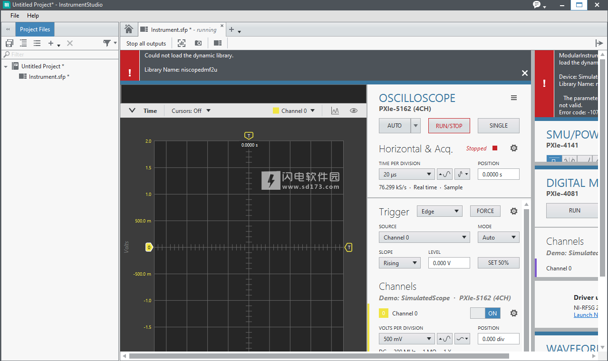Open Channel 0 settings gear
Viewport: 608px width, 361px height.
[514, 313]
